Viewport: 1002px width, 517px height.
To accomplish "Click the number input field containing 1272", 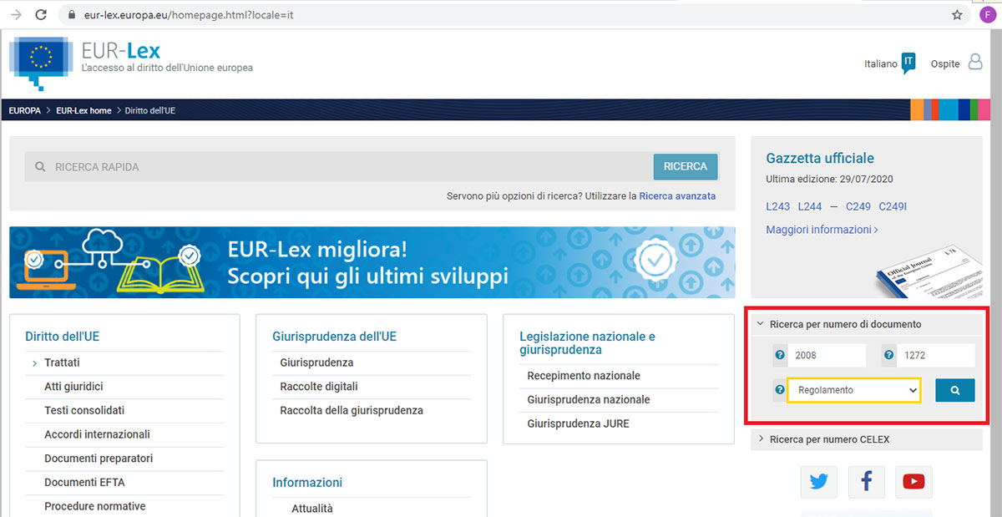I will (x=935, y=355).
